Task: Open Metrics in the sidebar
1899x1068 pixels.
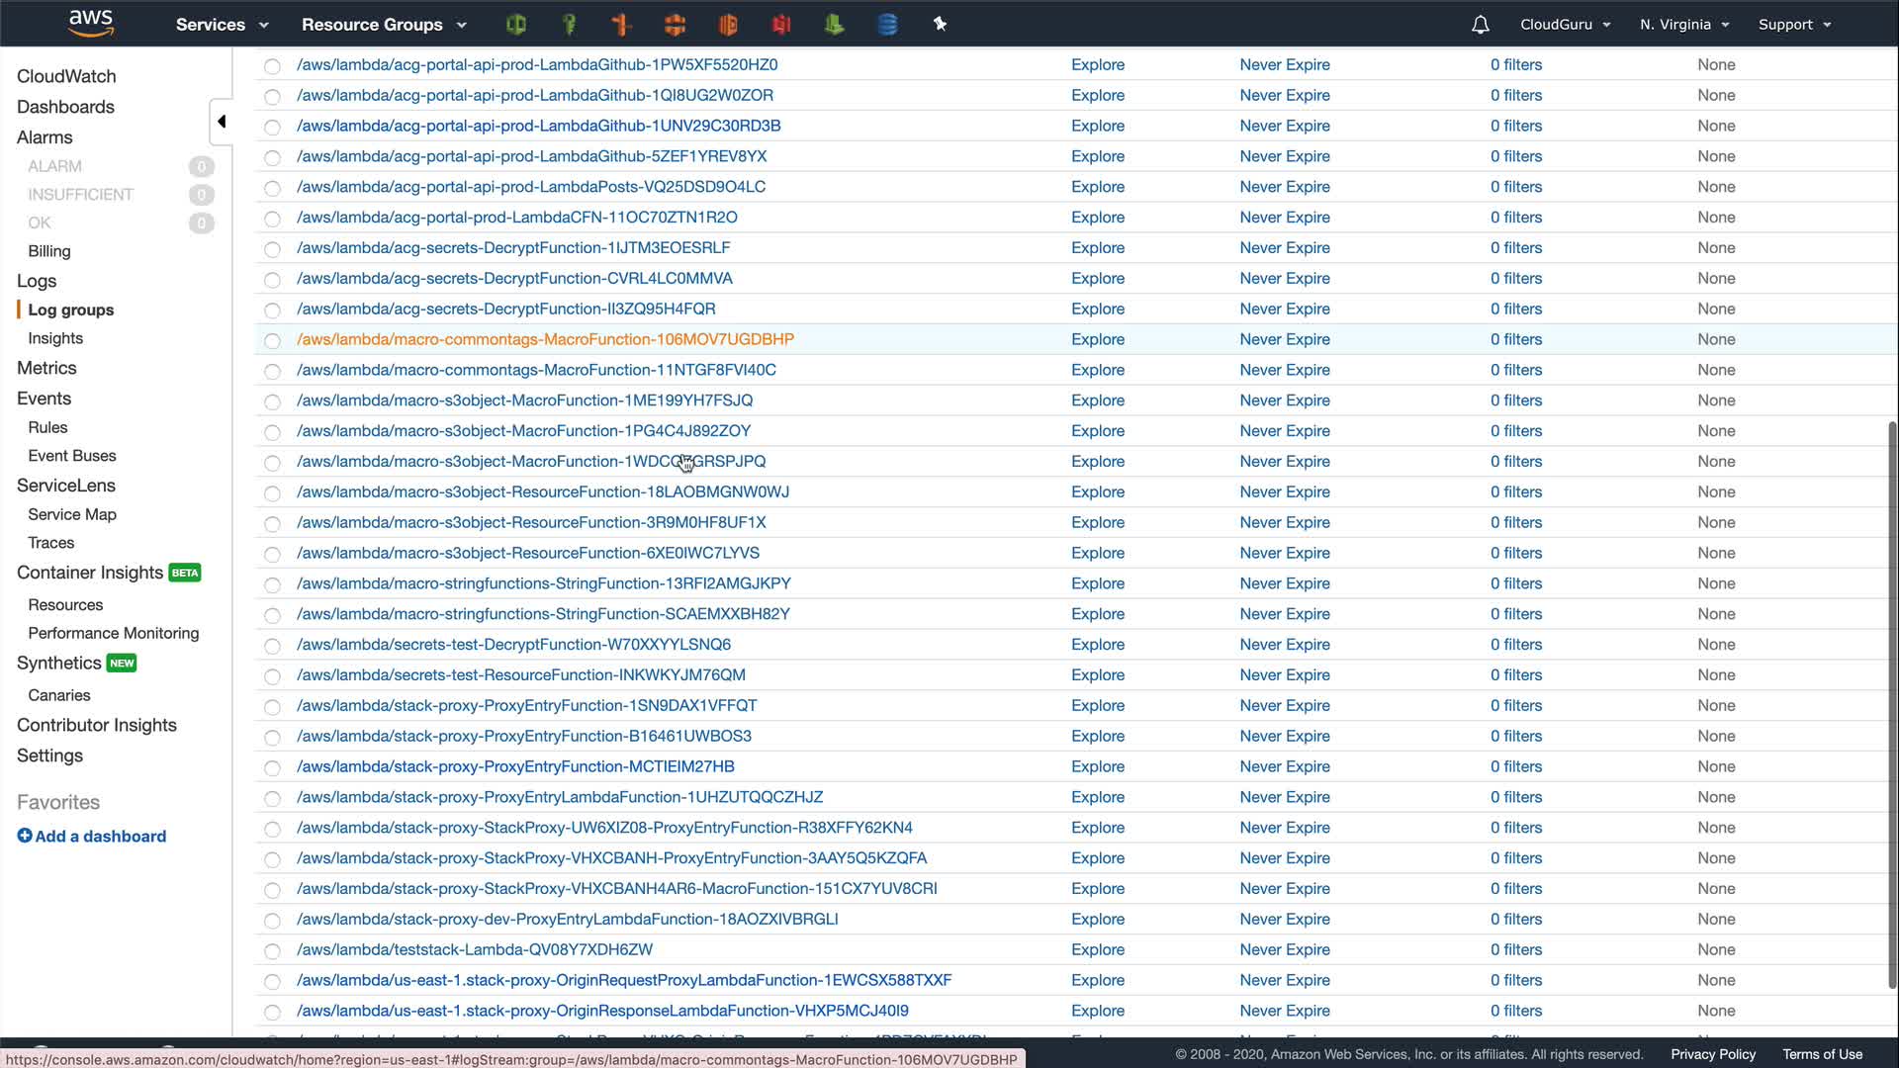Action: tap(46, 368)
